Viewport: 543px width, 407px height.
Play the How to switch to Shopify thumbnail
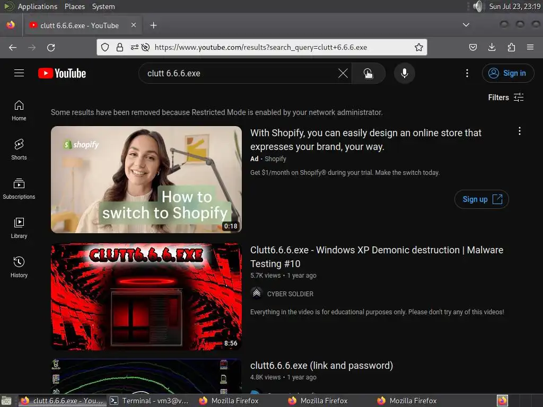(146, 180)
